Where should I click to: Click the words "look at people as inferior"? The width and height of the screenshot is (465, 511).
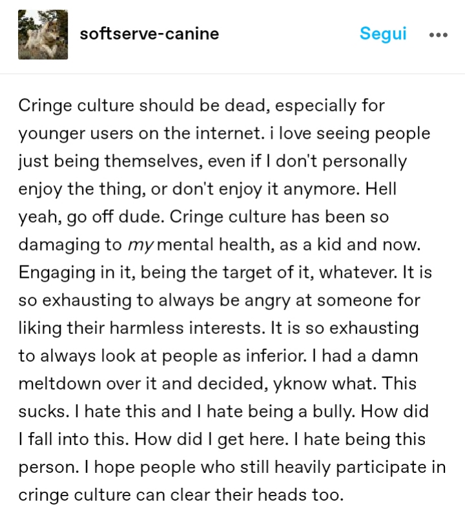[x=201, y=356]
